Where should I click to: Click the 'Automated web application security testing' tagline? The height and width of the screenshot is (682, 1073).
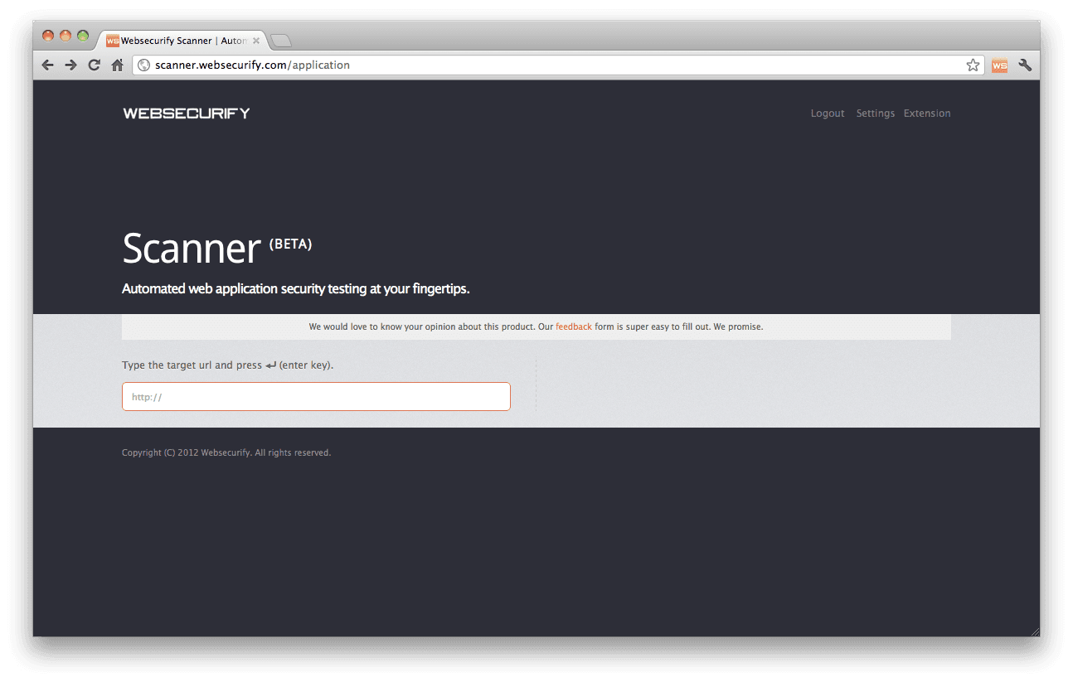tap(296, 289)
